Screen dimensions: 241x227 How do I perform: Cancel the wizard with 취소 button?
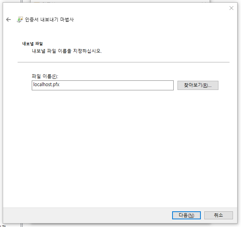pyautogui.click(x=218, y=215)
